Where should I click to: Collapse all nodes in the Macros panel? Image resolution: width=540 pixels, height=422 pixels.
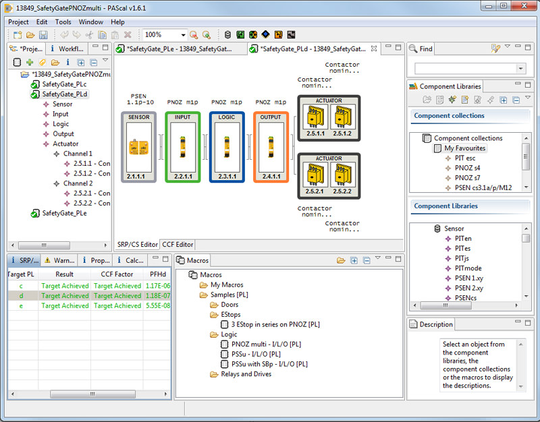point(367,260)
